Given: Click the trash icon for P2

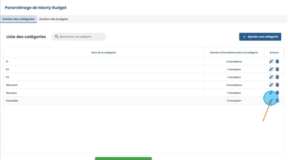Looking at the screenshot, I should click(277, 69).
